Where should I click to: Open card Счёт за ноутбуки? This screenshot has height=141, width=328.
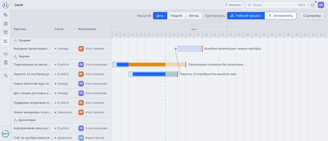coord(33,138)
